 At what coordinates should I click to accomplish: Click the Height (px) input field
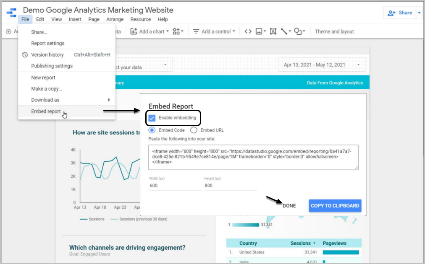[230, 185]
